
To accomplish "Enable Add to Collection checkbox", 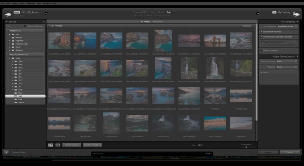I will pos(261,51).
